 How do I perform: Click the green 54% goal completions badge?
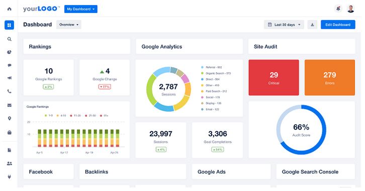point(217,149)
